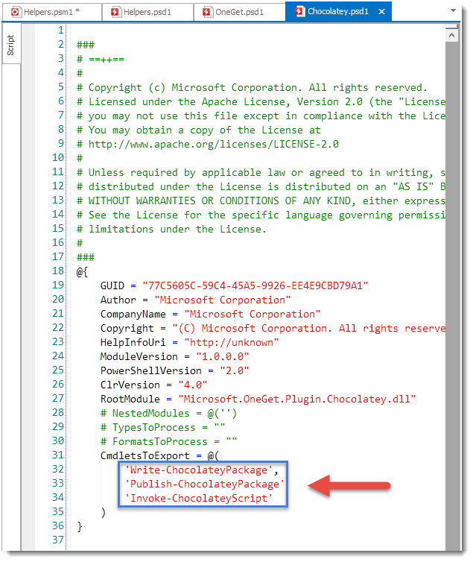Place cursor on the GUID value string
Screen dimensions: 473x562
[255, 285]
